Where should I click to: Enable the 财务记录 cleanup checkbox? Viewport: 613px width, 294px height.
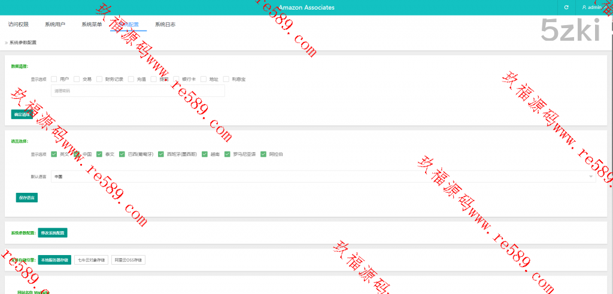[x=99, y=79]
